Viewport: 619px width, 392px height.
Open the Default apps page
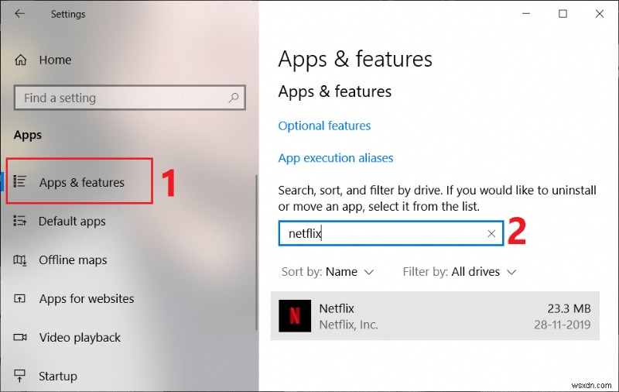pos(72,221)
